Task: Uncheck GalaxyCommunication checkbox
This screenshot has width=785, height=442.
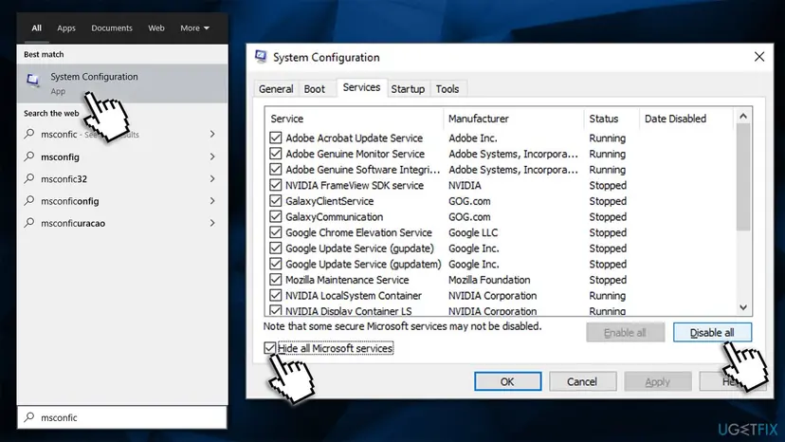Action: pyautogui.click(x=275, y=216)
